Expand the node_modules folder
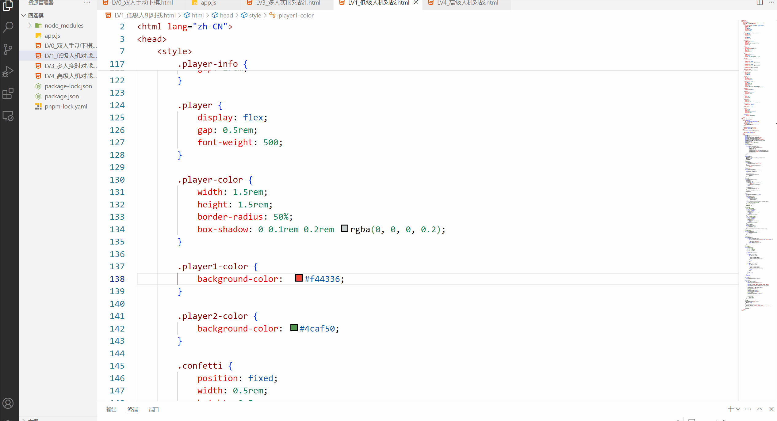This screenshot has height=421, width=777. 30,25
